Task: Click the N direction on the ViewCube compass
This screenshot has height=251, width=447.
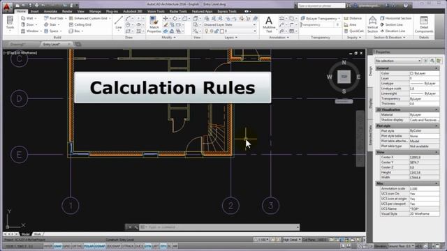Action: [x=344, y=63]
